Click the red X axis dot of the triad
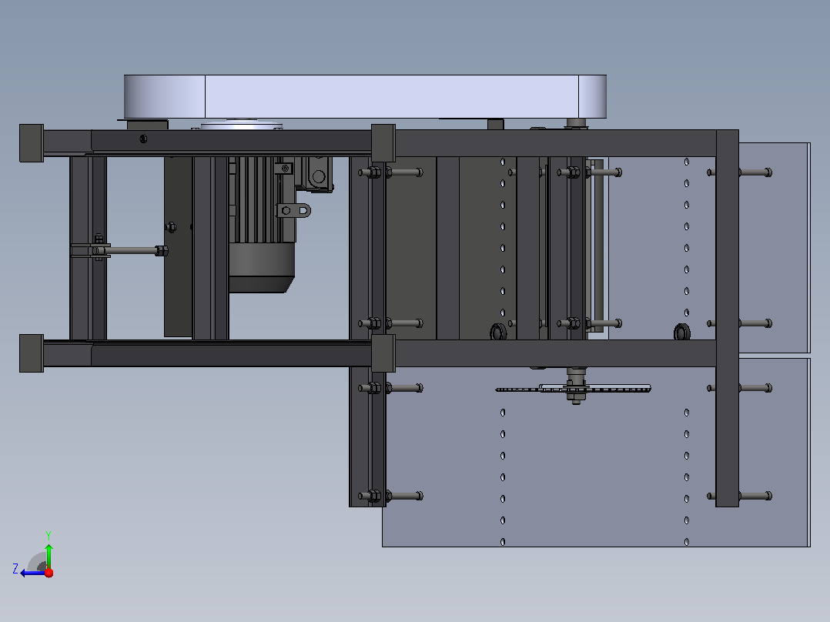This screenshot has width=830, height=622. (49, 573)
